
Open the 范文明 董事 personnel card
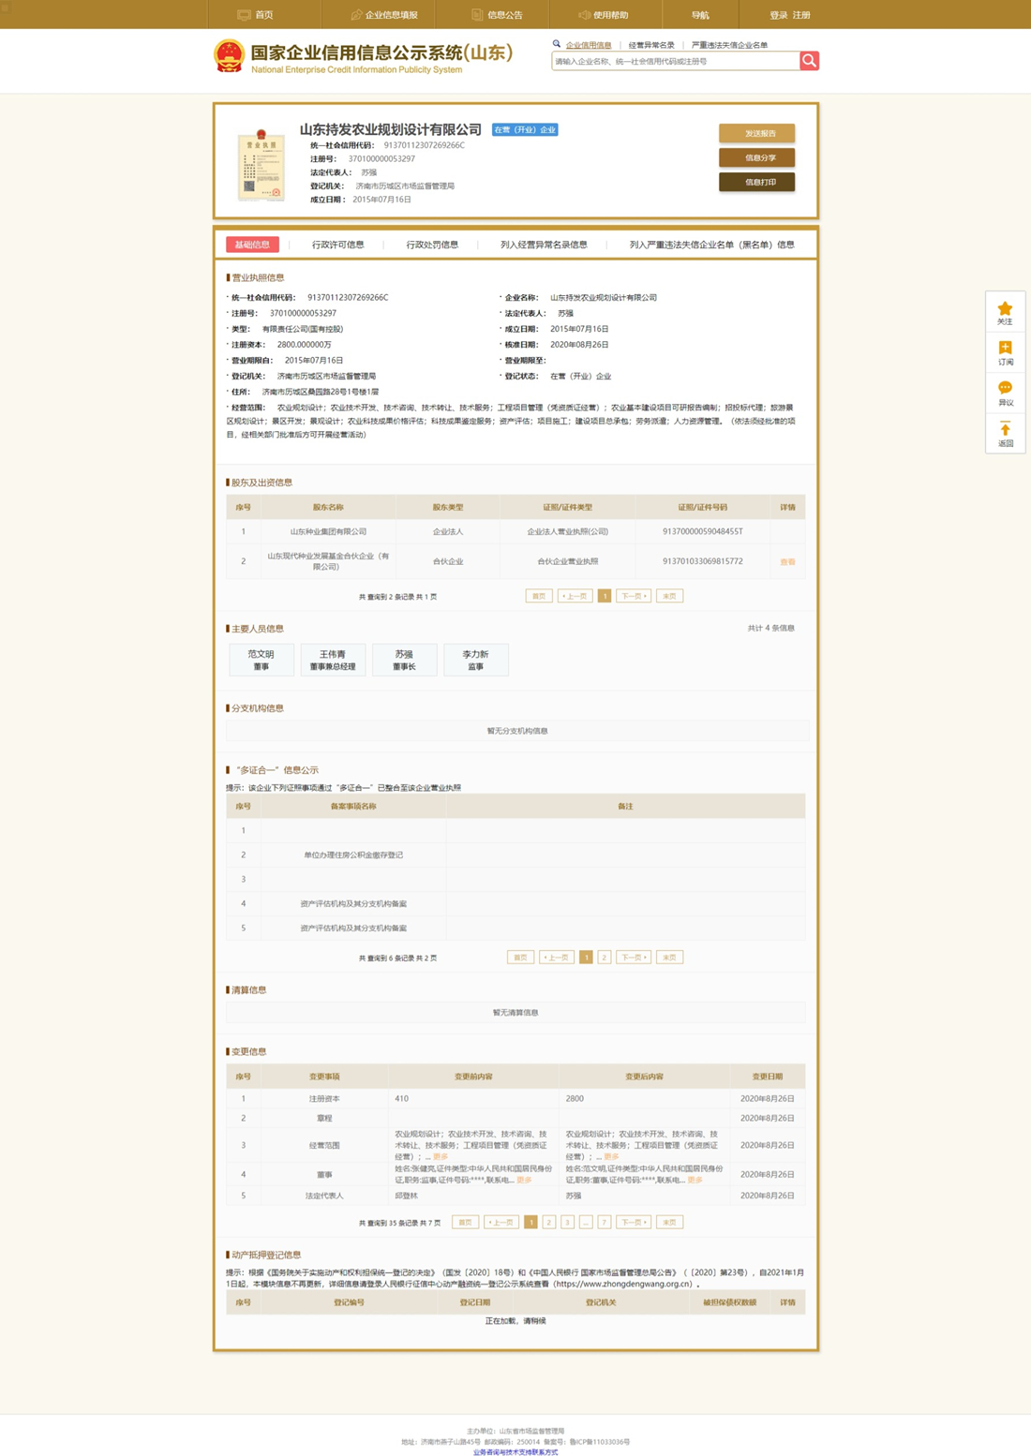pyautogui.click(x=261, y=660)
